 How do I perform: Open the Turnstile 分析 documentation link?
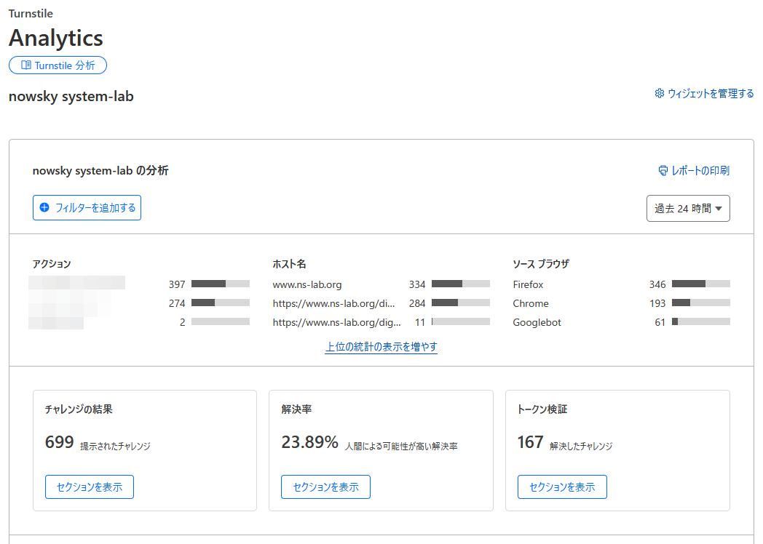[58, 65]
